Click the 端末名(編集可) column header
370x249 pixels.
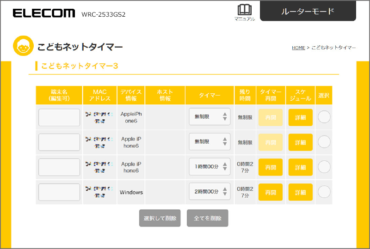(59, 95)
